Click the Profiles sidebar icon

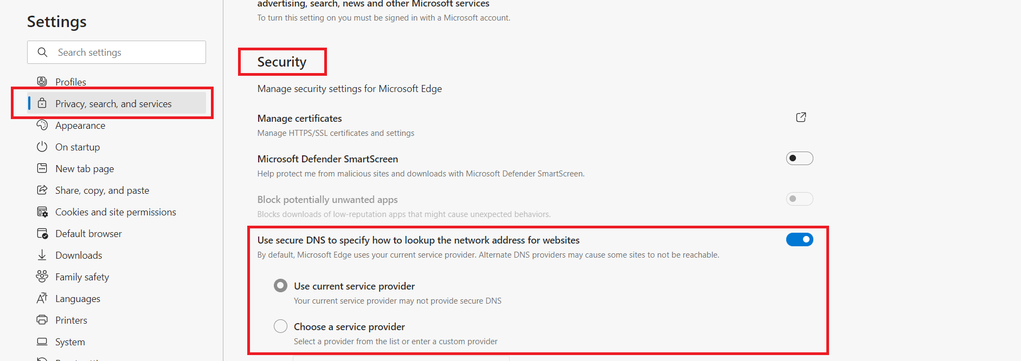point(42,81)
